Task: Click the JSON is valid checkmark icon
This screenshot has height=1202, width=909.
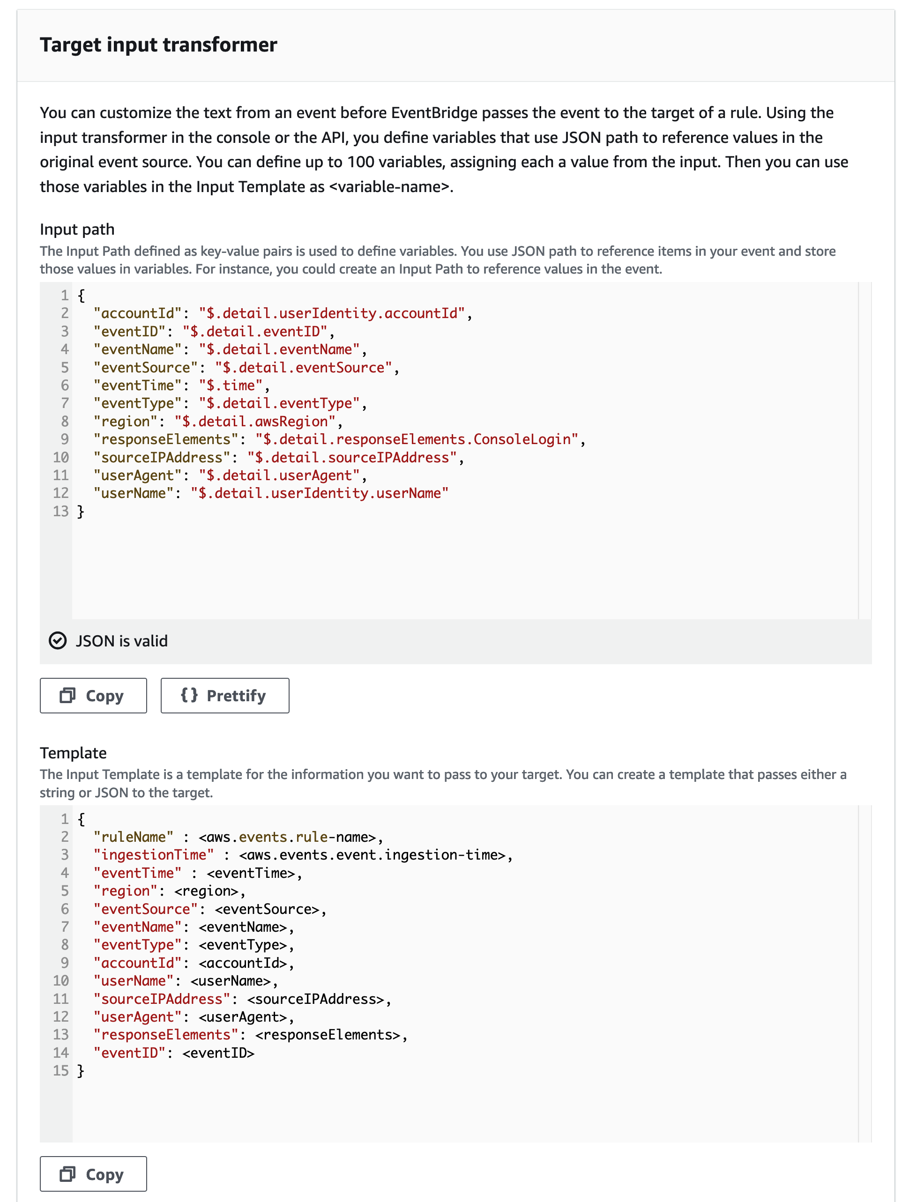Action: (58, 641)
